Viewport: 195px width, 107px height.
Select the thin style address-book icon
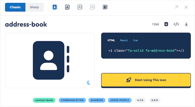(92, 7)
